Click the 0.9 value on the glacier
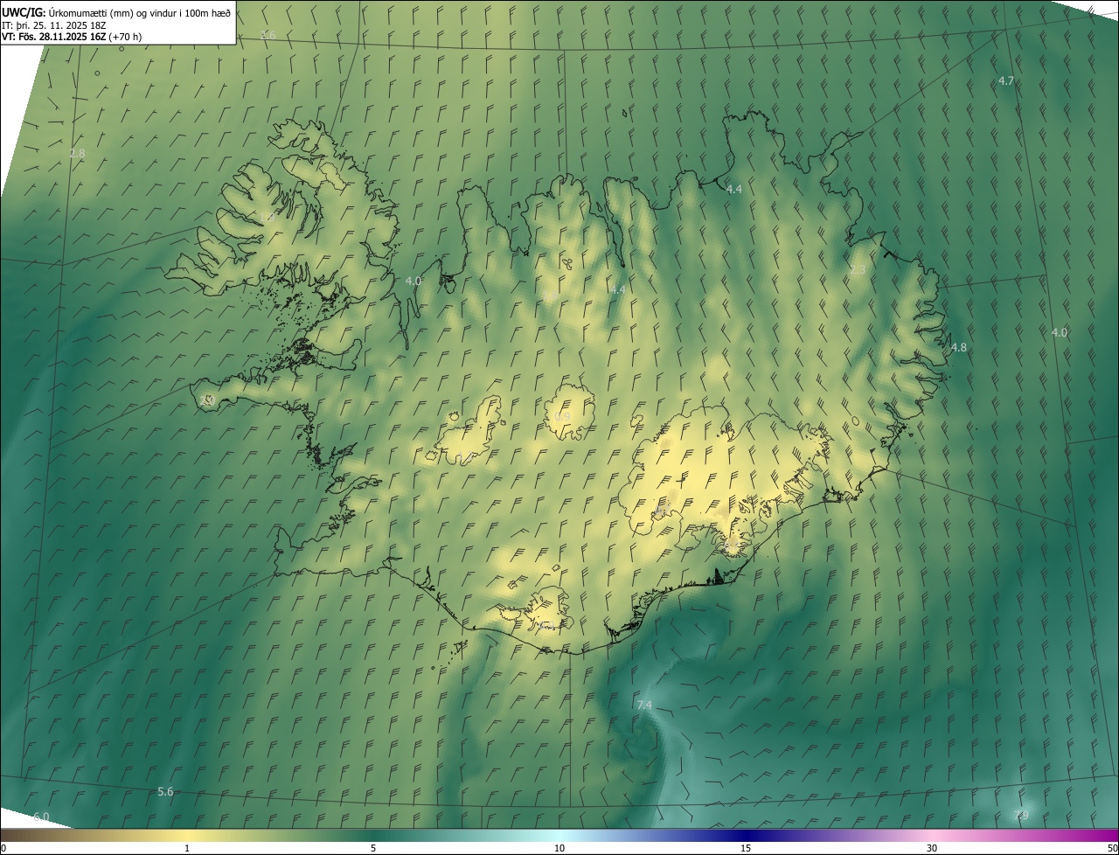This screenshot has height=855, width=1119. point(562,416)
